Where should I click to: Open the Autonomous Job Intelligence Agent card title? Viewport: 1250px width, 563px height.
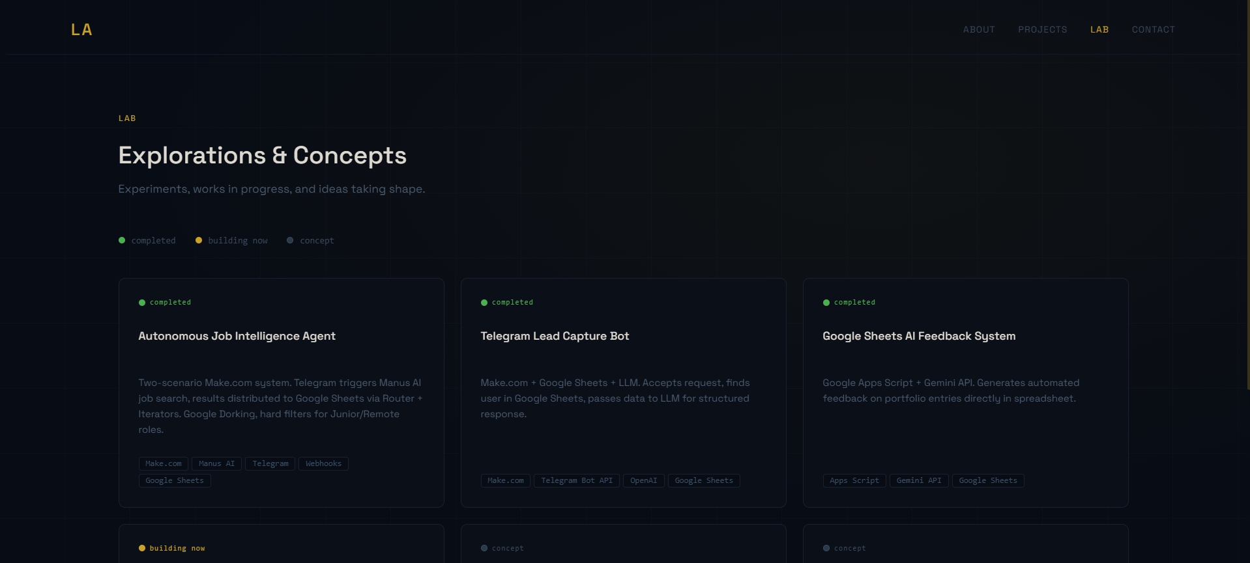237,336
